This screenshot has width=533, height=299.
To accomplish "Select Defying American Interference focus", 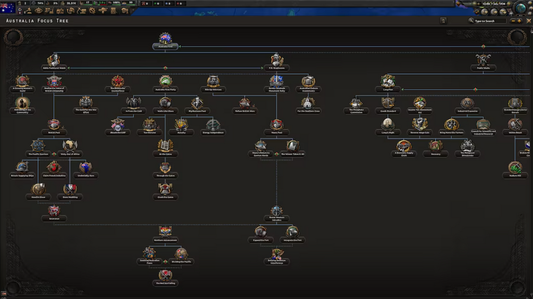I will (277, 256).
